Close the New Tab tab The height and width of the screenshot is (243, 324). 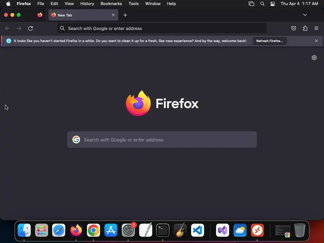click(x=113, y=15)
